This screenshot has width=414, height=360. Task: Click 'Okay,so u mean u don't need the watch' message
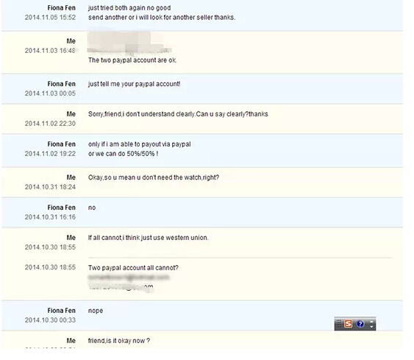(154, 177)
